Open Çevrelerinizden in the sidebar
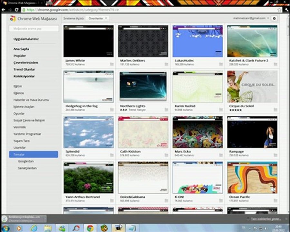 (x=26, y=63)
